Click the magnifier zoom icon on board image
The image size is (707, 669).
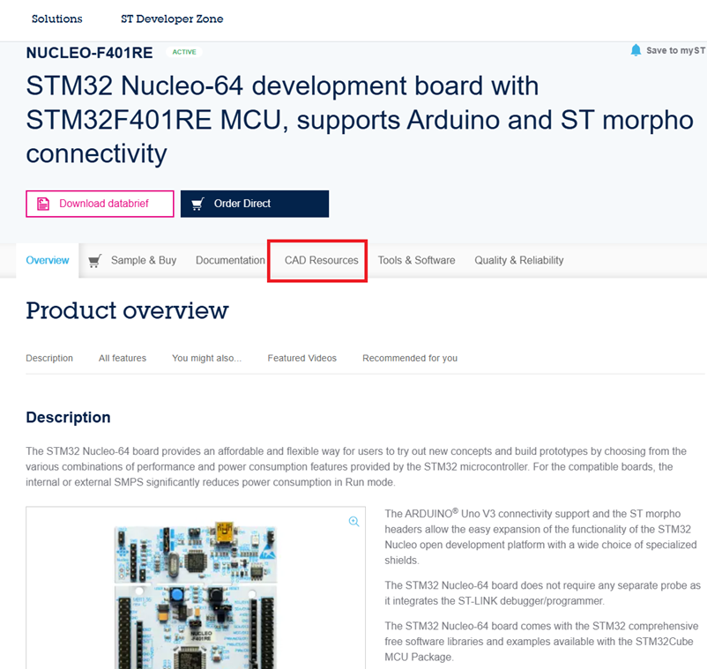click(354, 522)
